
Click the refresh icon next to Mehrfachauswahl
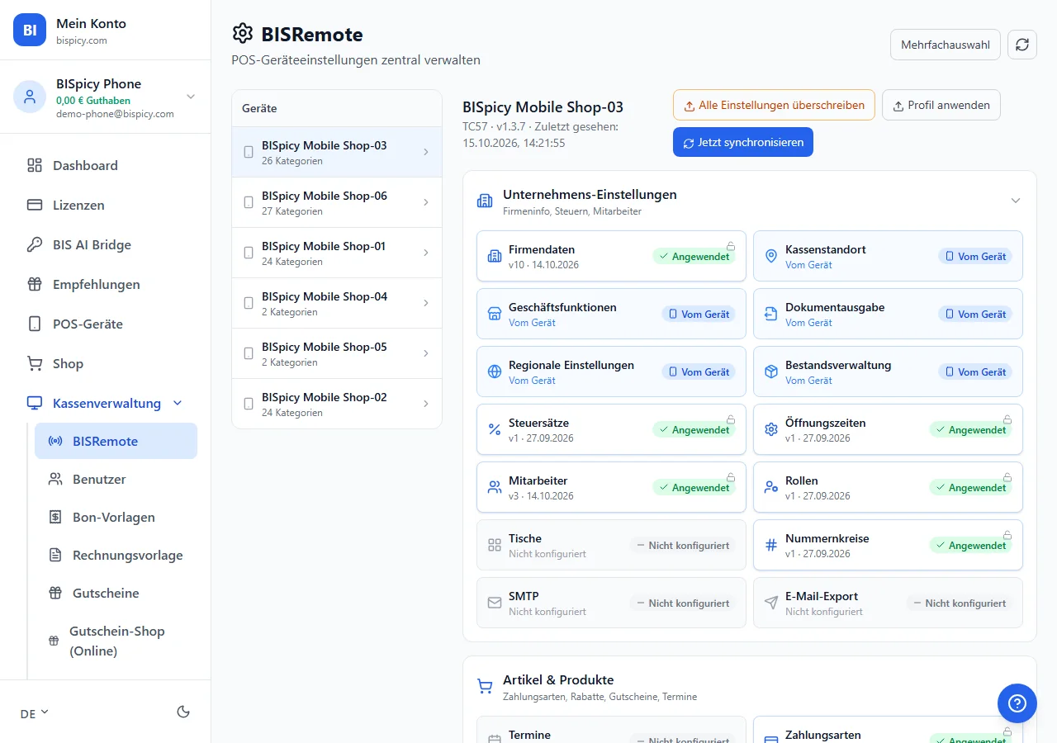(x=1022, y=45)
